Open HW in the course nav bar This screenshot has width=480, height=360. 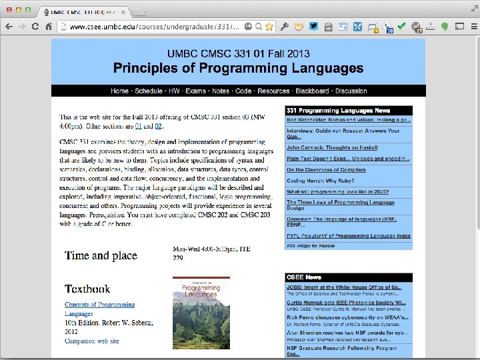coord(174,91)
